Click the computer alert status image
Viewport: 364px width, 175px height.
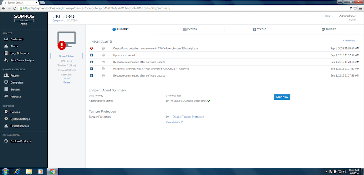click(x=66, y=40)
